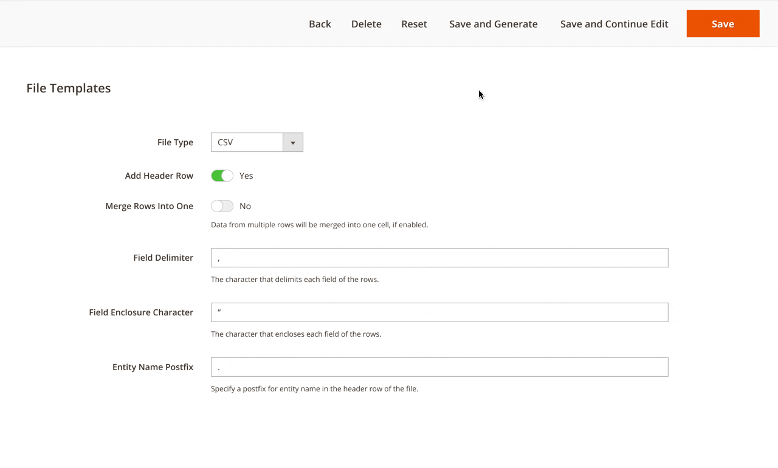Open the File Type dropdown
This screenshot has height=468, width=778.
[x=256, y=142]
